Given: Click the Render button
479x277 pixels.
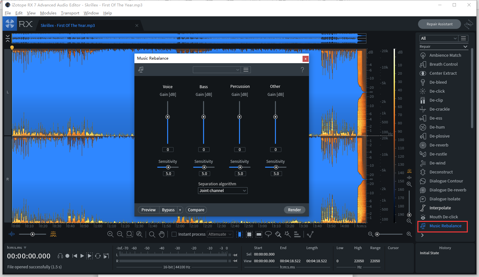Looking at the screenshot, I should tap(295, 210).
